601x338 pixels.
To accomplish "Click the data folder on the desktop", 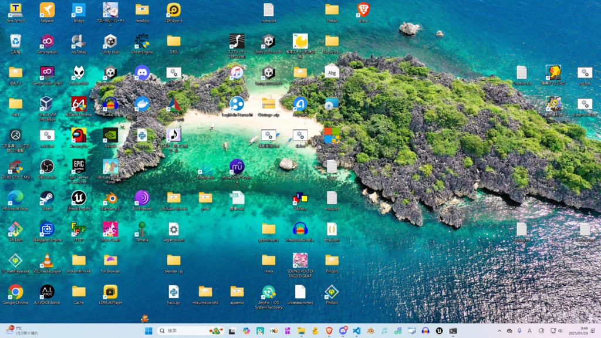I will click(x=16, y=107).
